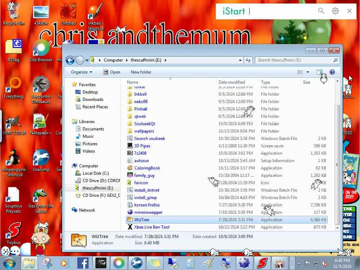Open the IEDiag folder on the desktop
360x270 pixels.
[x=13, y=51]
